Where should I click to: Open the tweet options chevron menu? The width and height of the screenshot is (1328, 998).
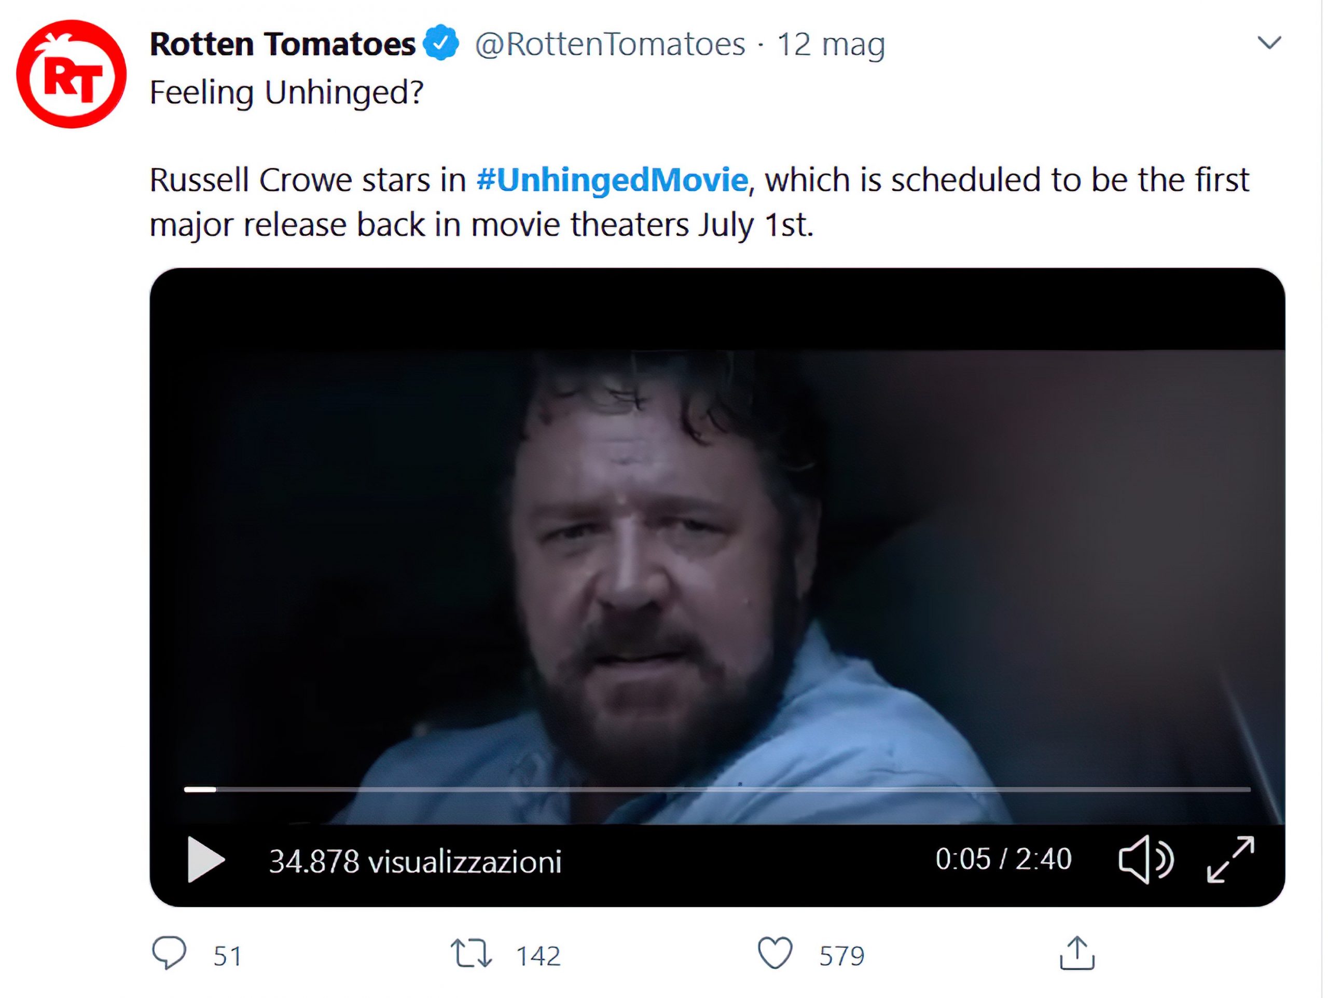1269,43
